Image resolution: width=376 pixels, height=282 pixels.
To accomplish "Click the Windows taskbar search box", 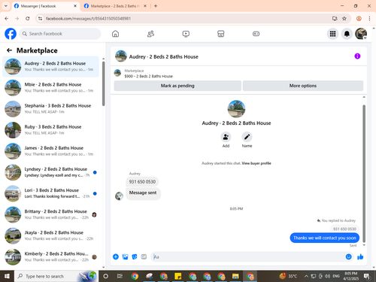I will click(56, 276).
